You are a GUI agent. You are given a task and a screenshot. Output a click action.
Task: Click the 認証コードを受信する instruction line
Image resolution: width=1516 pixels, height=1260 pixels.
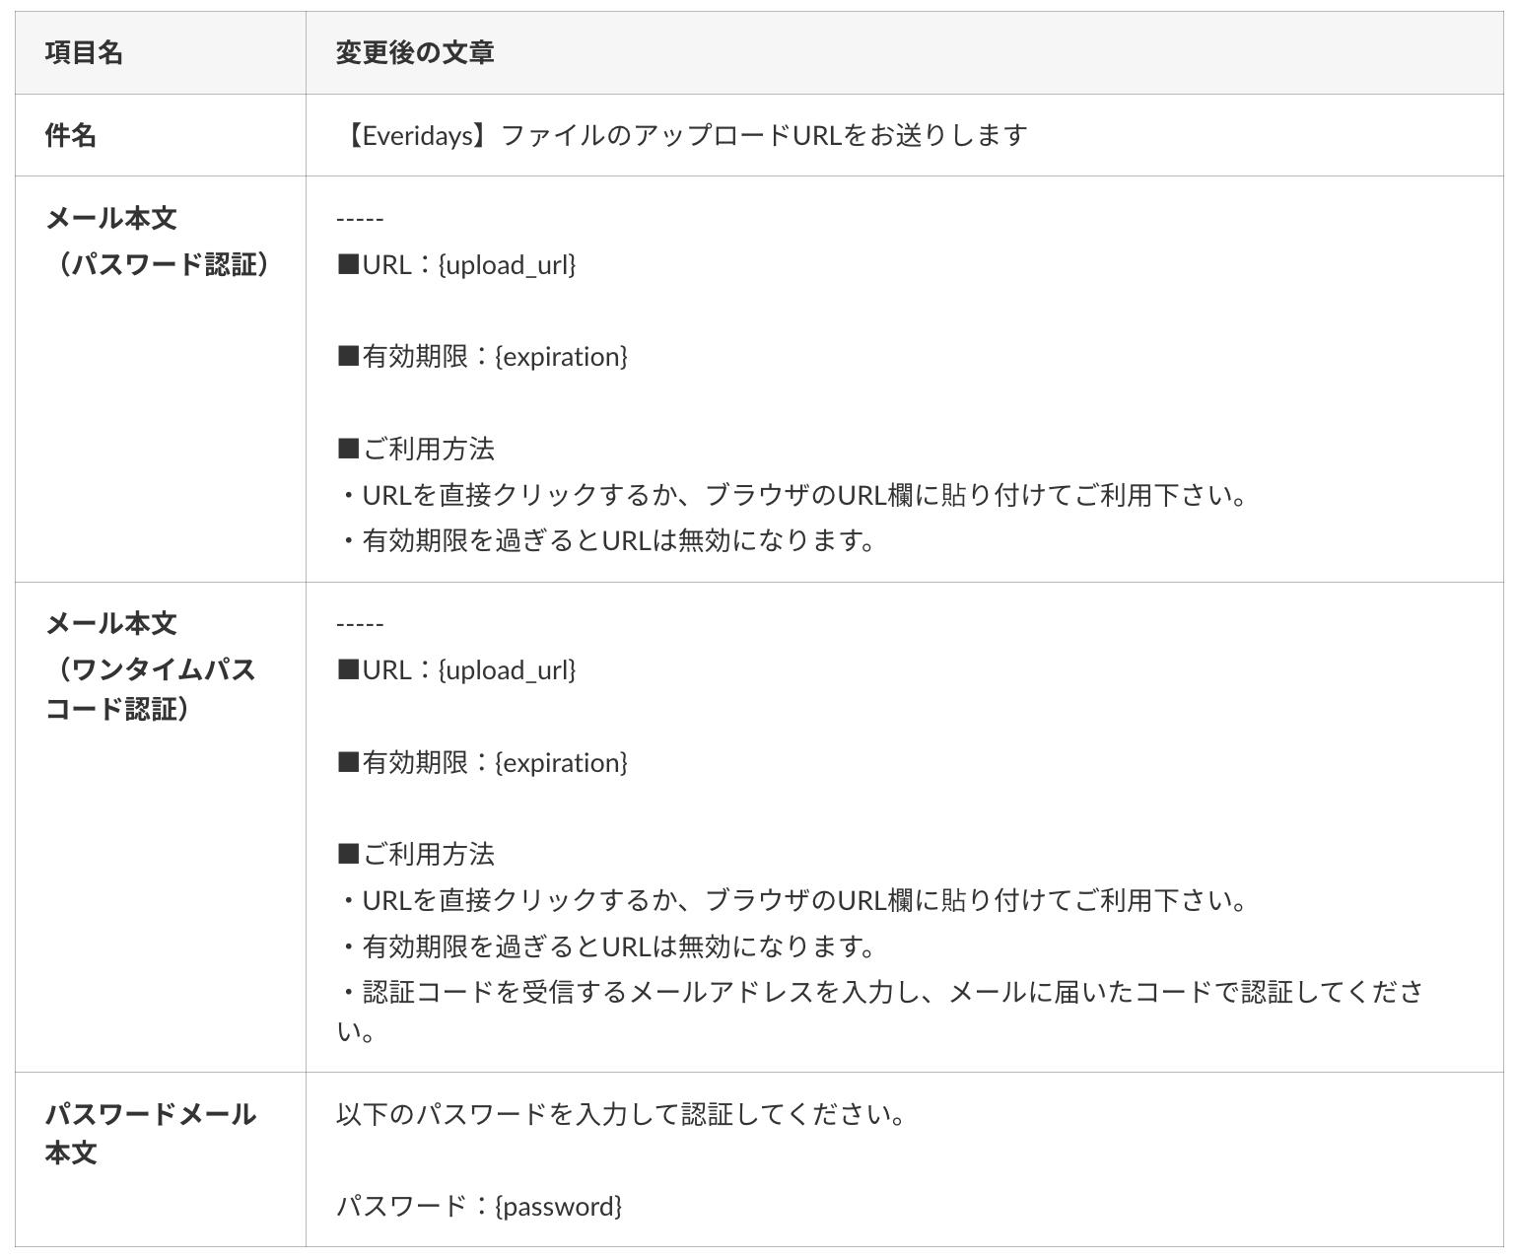(879, 992)
